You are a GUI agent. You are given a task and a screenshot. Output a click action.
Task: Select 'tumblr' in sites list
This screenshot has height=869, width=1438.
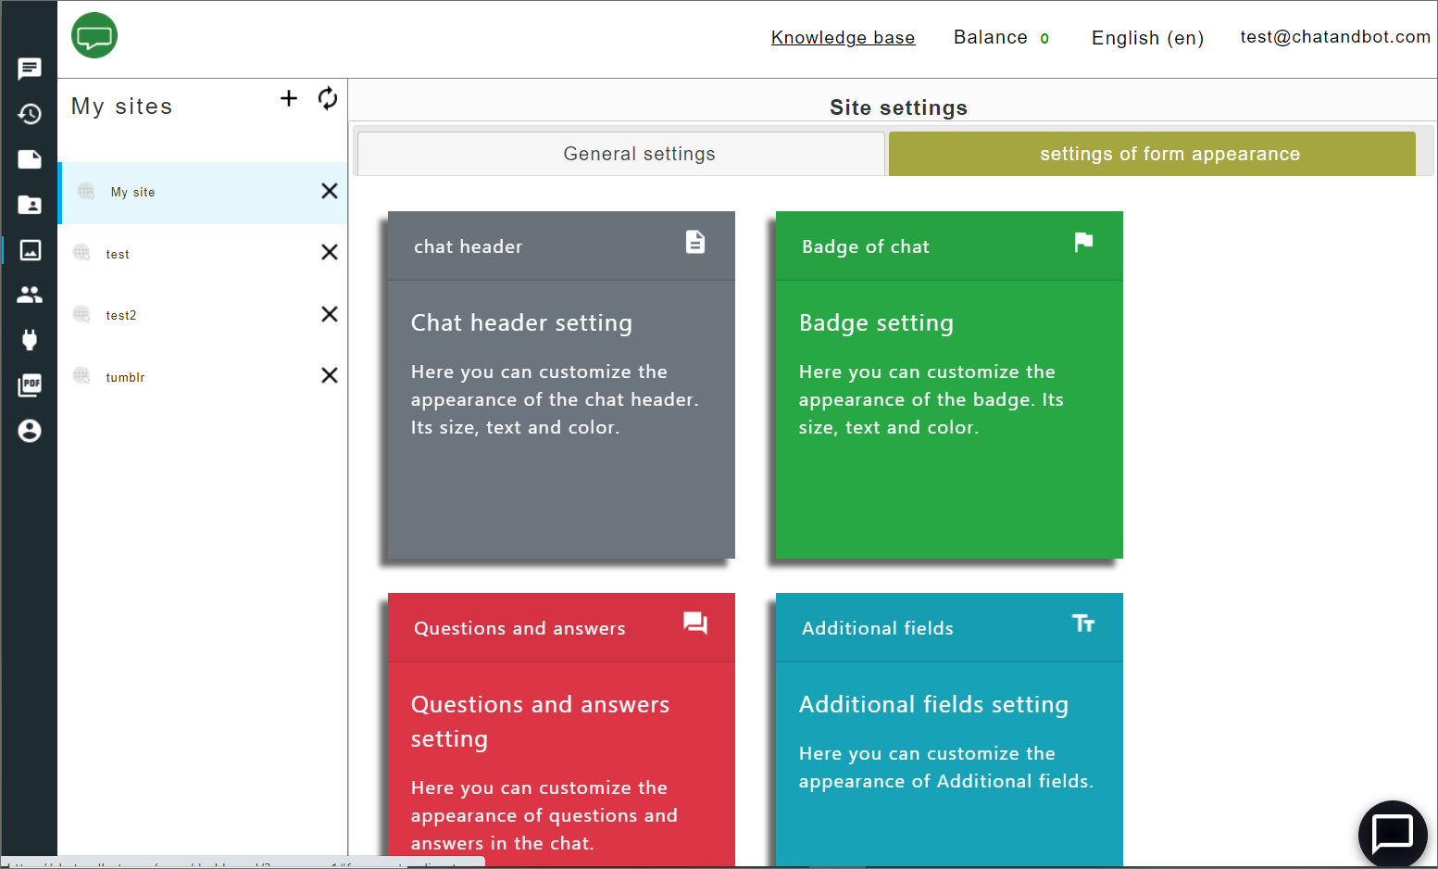[203, 377]
